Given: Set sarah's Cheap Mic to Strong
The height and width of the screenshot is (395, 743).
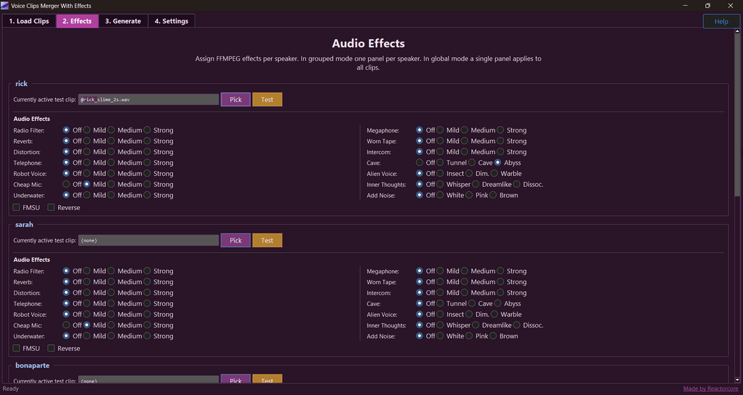Looking at the screenshot, I should coord(147,325).
